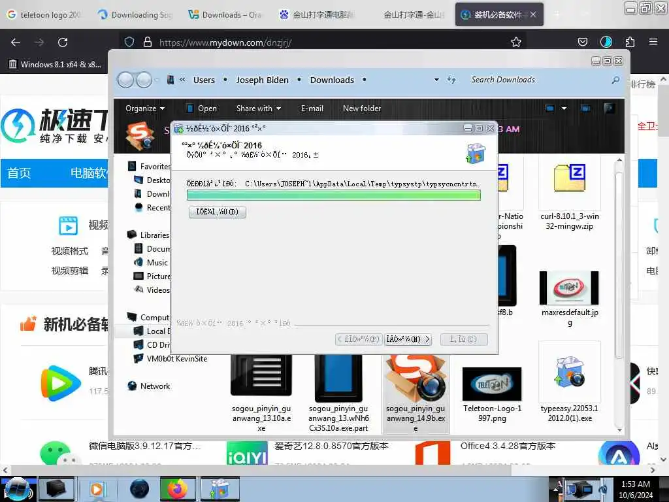Open Explorer view options dropdown arrow

click(x=564, y=109)
